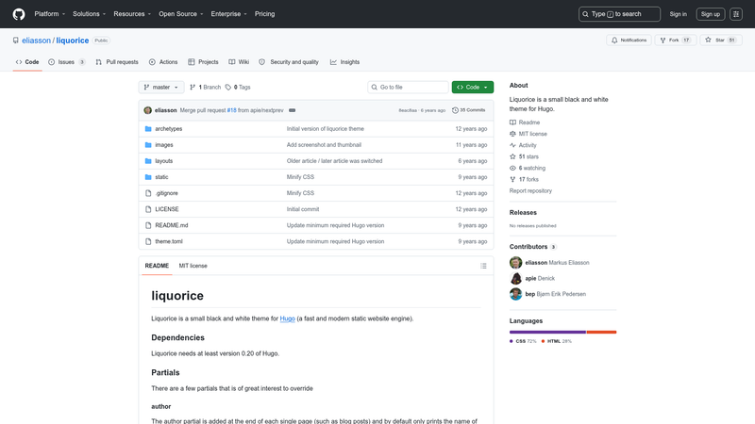Viewport: 755px width, 424px height.
Task: Click the Hugo link in README
Action: (x=288, y=318)
